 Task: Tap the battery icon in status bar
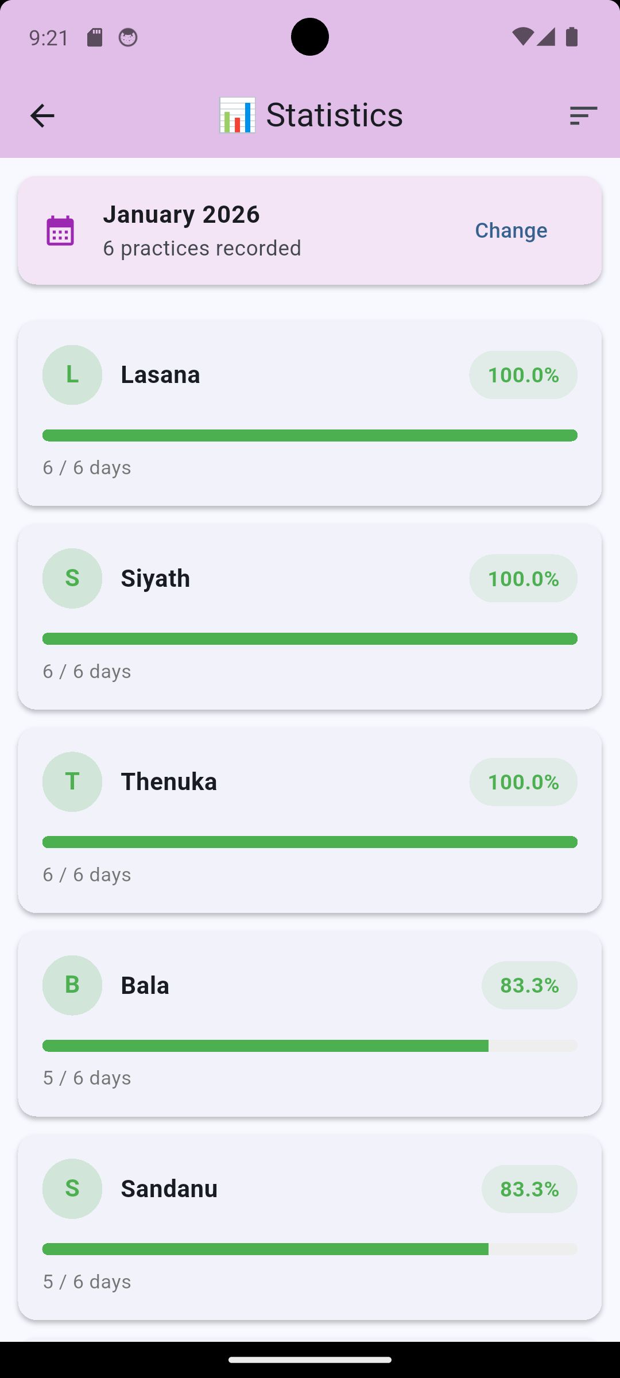pyautogui.click(x=572, y=37)
